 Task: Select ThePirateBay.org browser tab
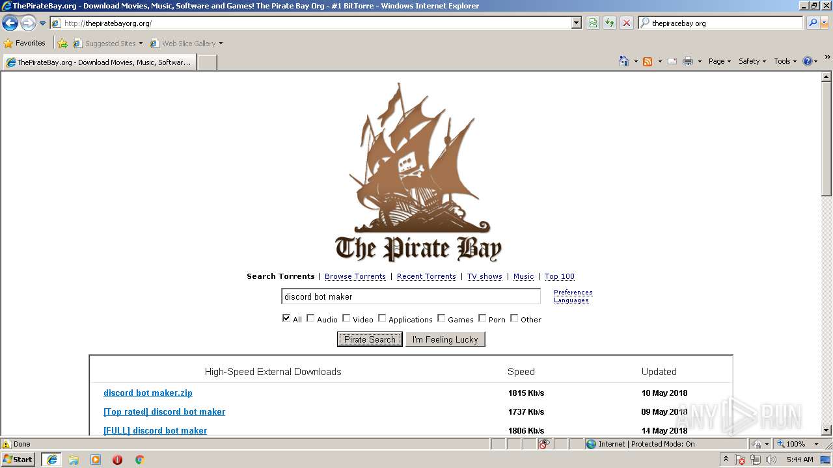pyautogui.click(x=100, y=62)
